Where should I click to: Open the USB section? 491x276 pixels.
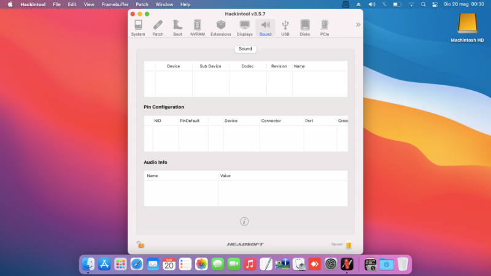click(x=285, y=28)
